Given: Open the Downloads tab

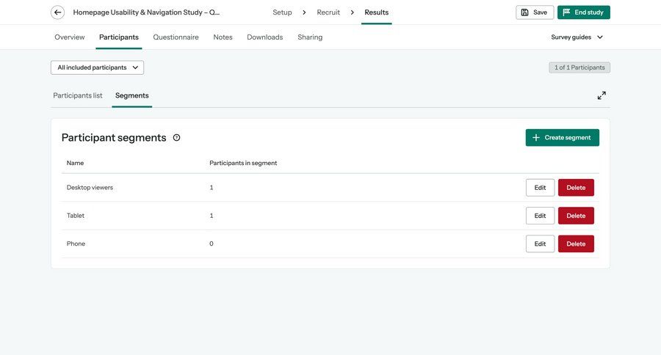Looking at the screenshot, I should [264, 37].
